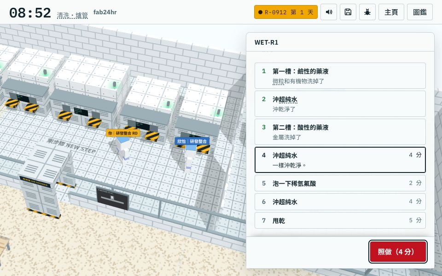Select step 2 沖超純水 row

pos(340,103)
